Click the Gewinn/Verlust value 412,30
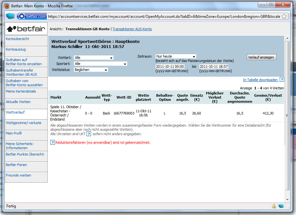This screenshot has height=215, width=296. pos(268,113)
